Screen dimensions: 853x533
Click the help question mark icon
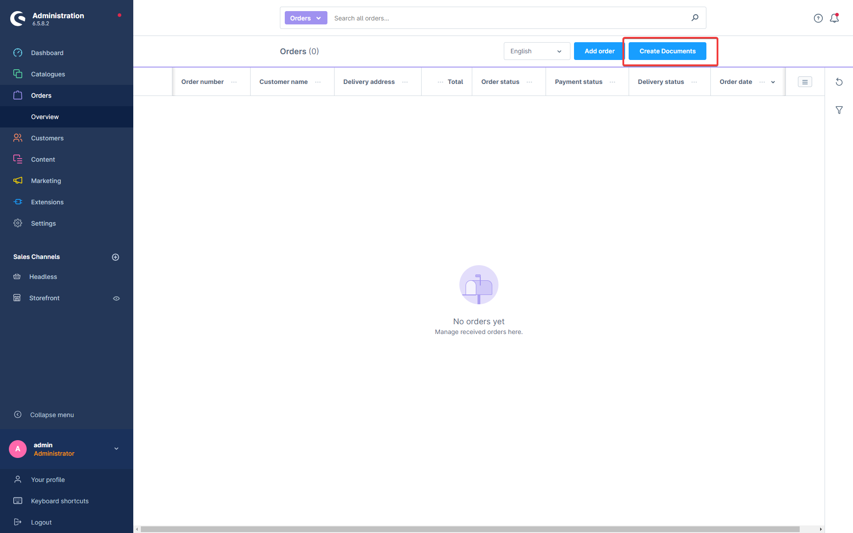coord(818,18)
